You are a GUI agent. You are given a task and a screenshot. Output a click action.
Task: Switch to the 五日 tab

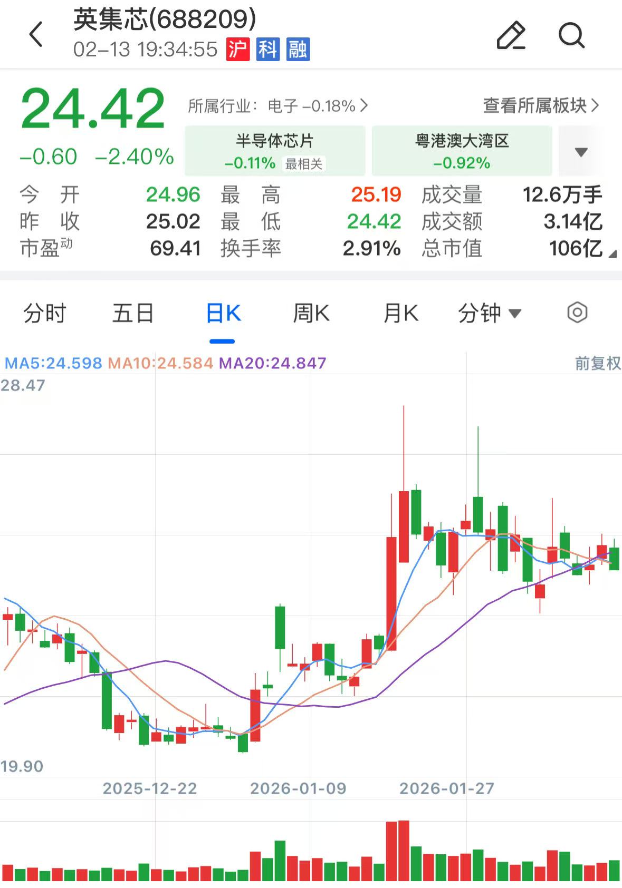pos(133,313)
